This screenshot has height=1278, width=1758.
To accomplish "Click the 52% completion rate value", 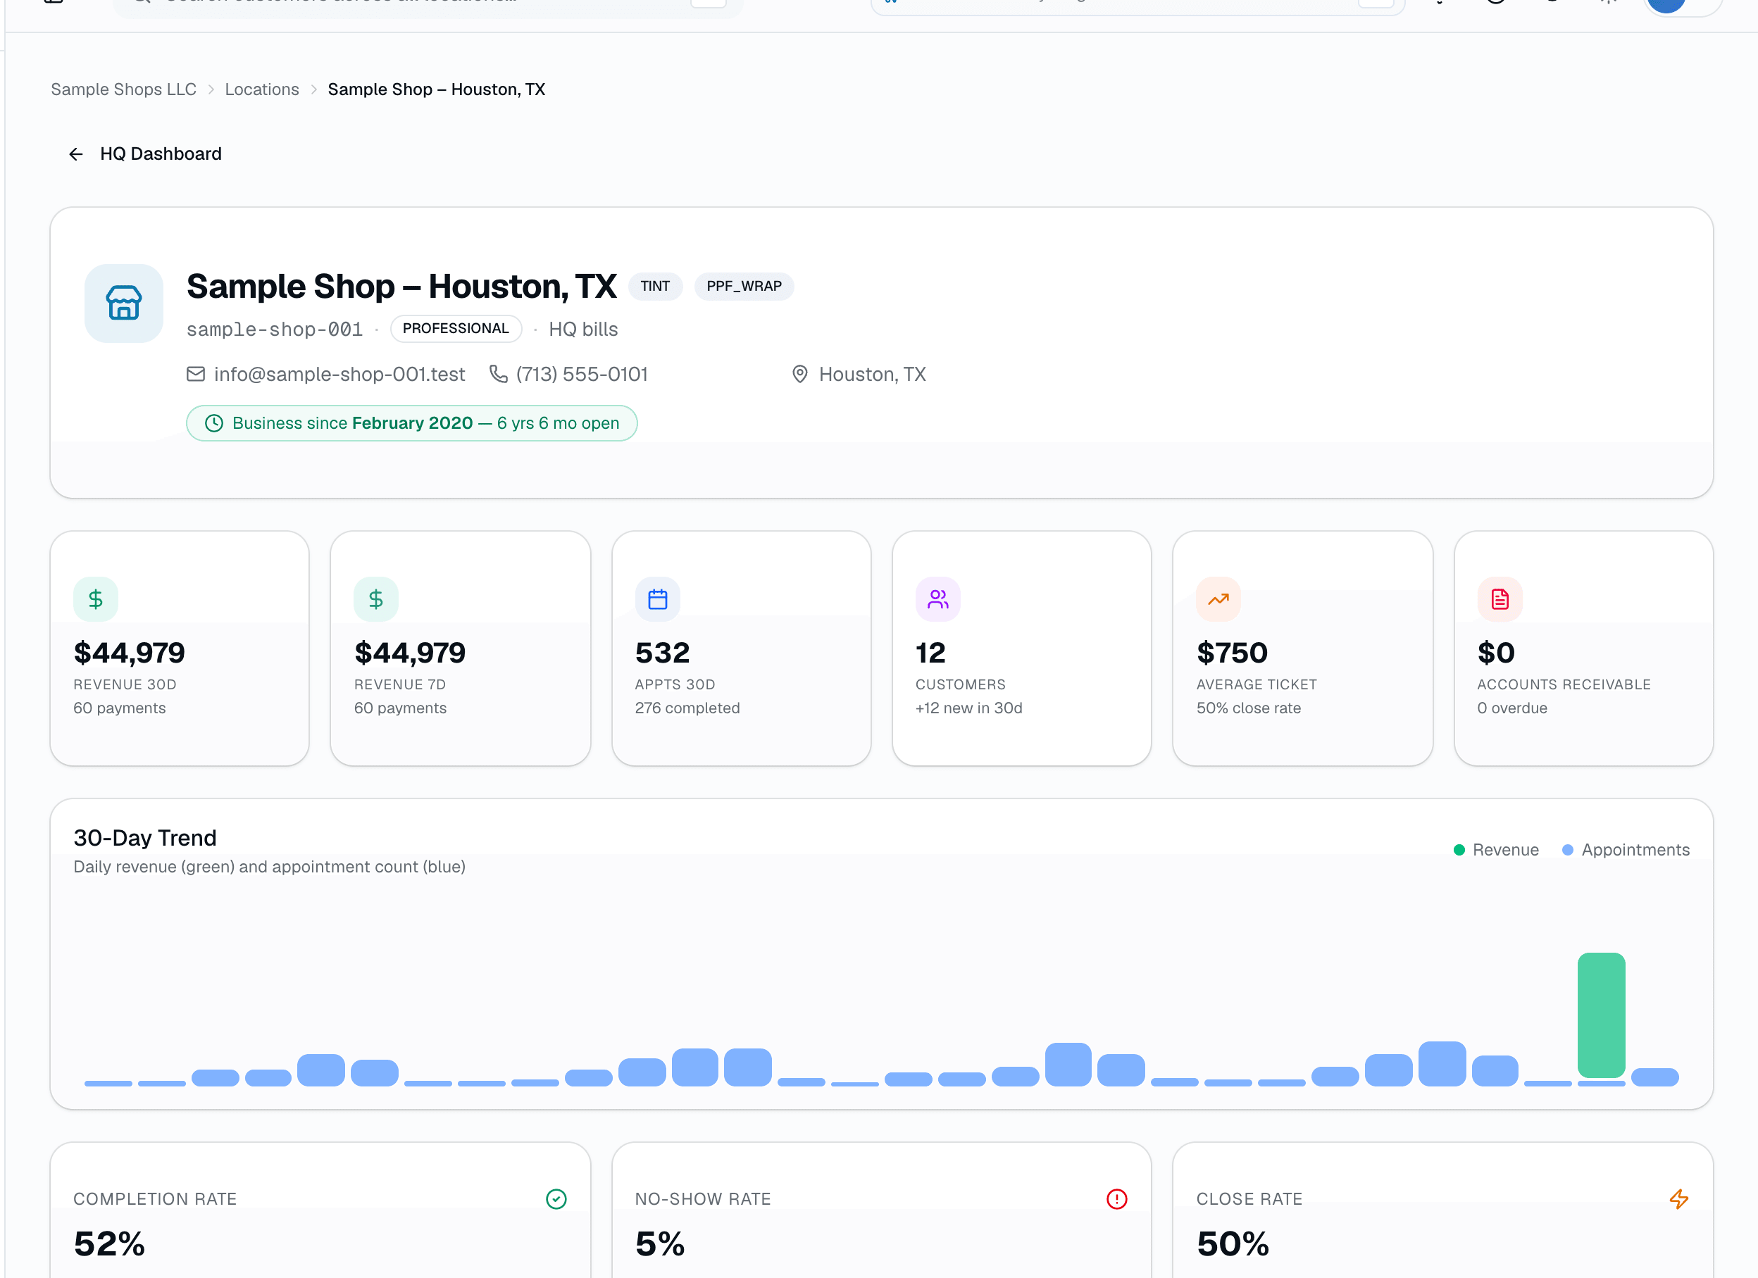I will pyautogui.click(x=109, y=1244).
